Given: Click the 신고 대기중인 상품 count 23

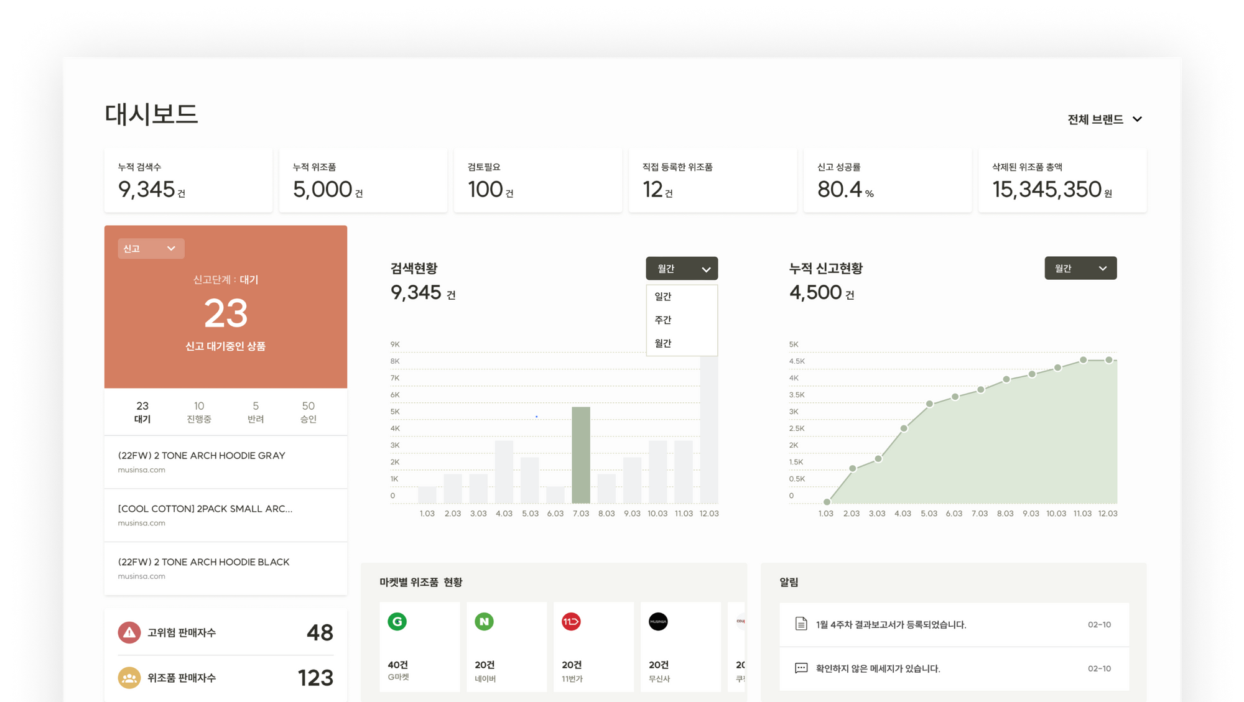Looking at the screenshot, I should click(226, 313).
